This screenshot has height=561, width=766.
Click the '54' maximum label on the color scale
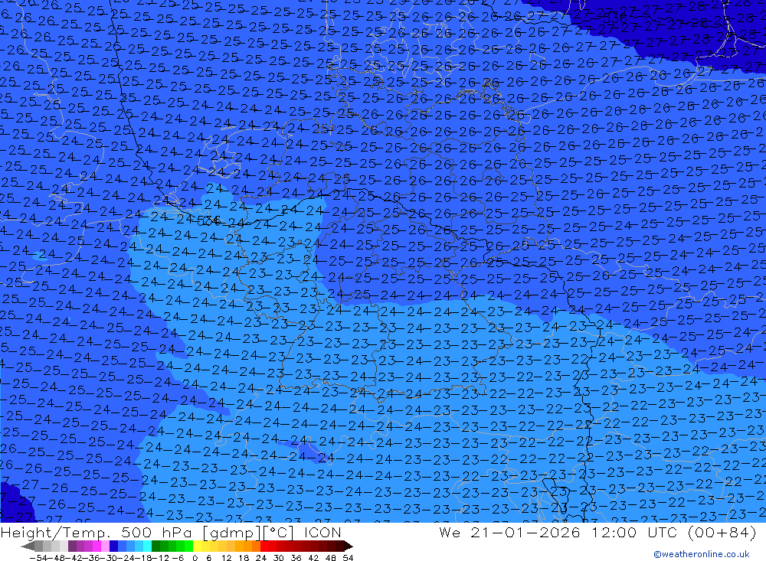tap(348, 558)
